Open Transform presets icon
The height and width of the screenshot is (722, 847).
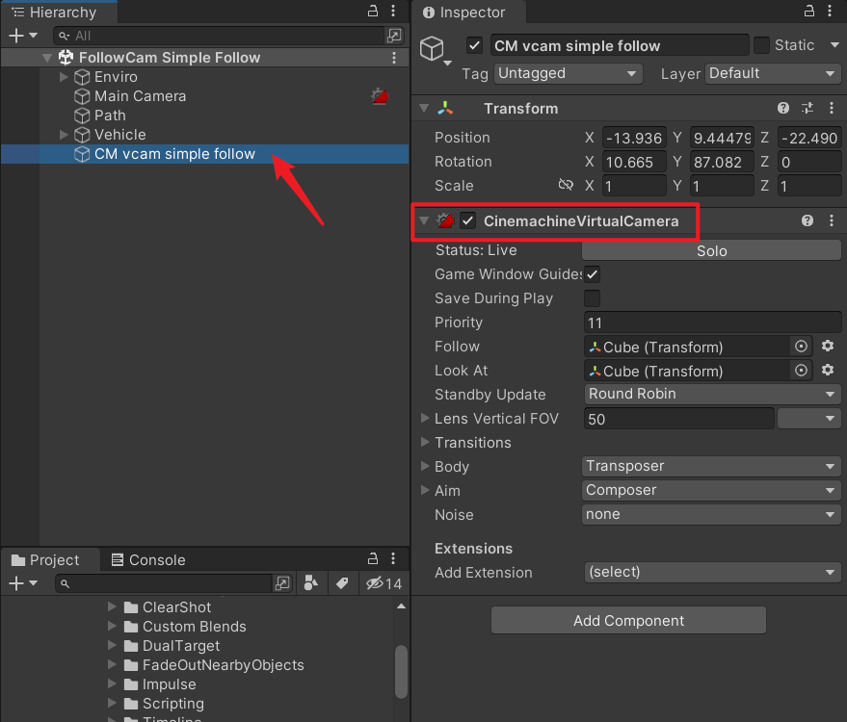pyautogui.click(x=807, y=109)
